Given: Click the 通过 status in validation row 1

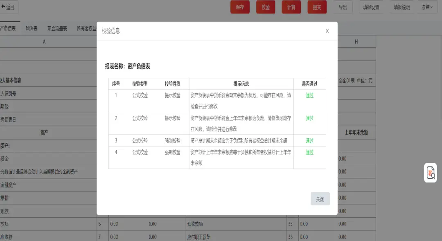Looking at the screenshot, I should click(309, 95).
